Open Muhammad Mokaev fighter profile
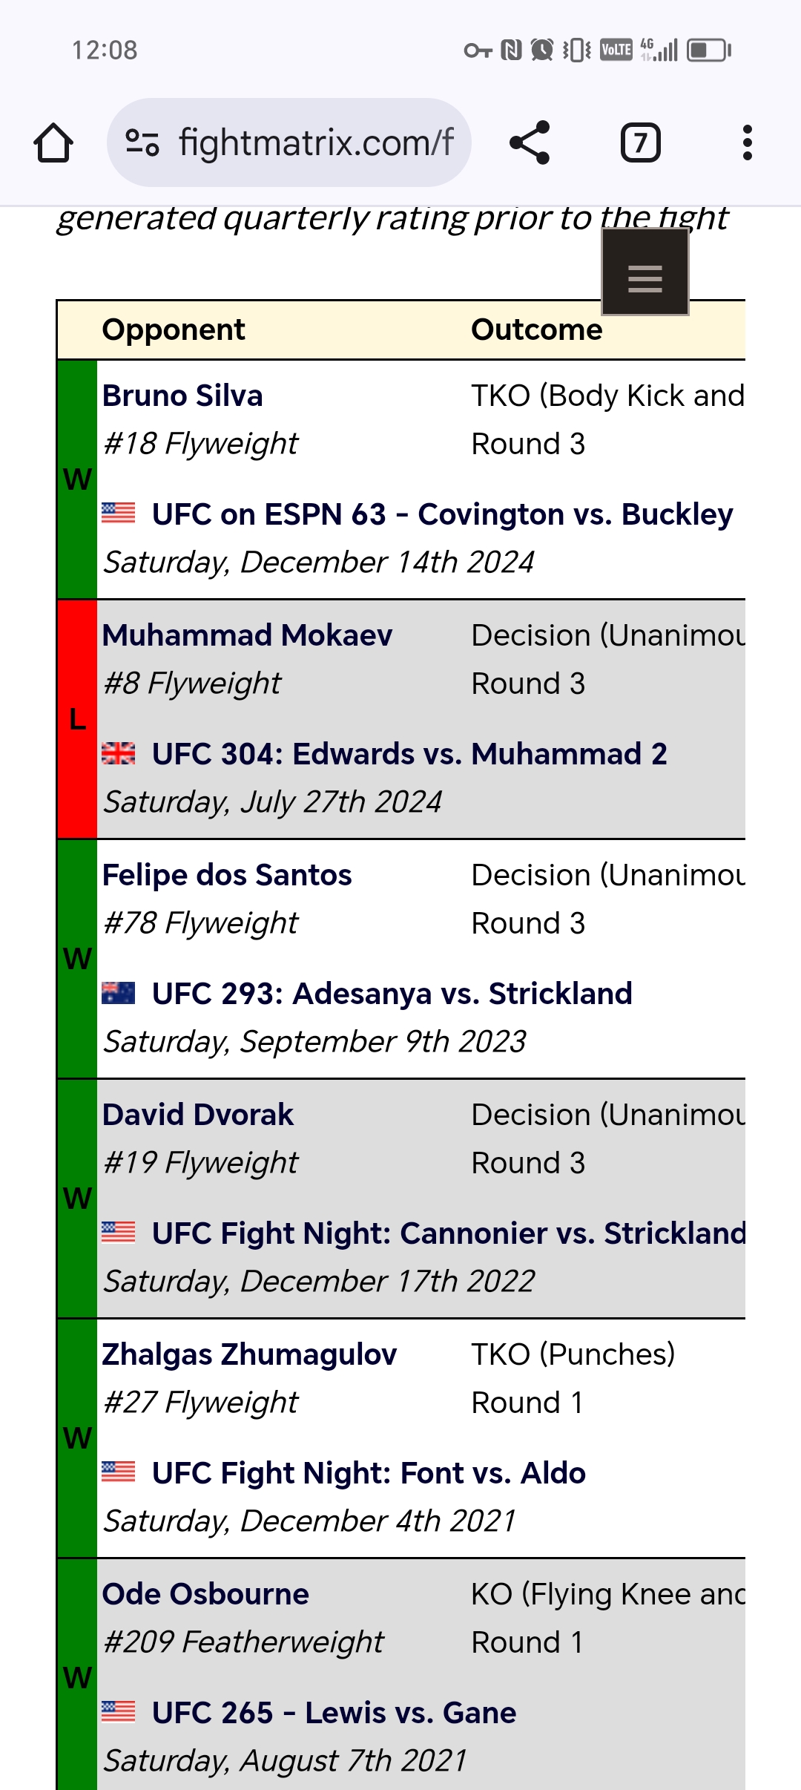The width and height of the screenshot is (801, 1790). [247, 635]
